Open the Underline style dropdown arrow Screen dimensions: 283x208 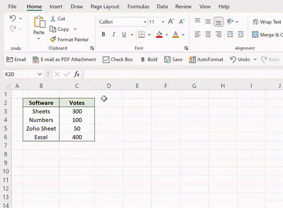coord(132,34)
